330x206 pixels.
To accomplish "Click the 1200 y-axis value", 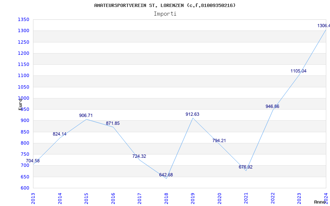I will 24,54.
